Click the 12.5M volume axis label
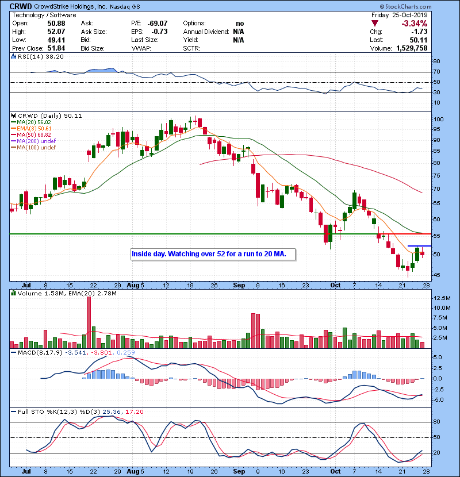Screen dimensions: 460x477 [x=442, y=298]
